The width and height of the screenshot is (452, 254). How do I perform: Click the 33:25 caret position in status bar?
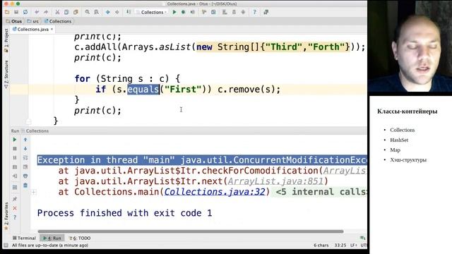click(340, 246)
